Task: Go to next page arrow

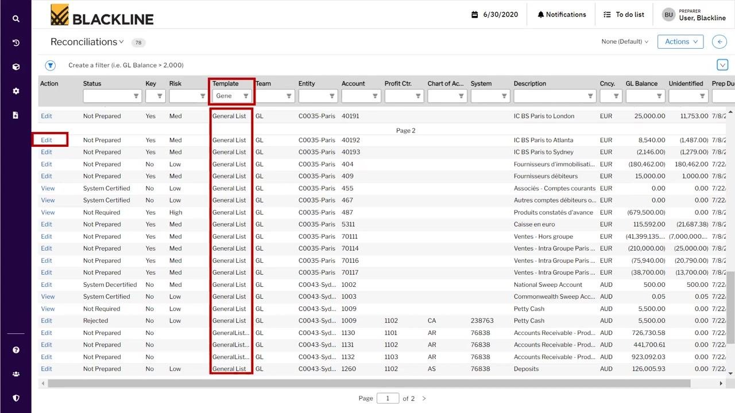Action: 424,398
